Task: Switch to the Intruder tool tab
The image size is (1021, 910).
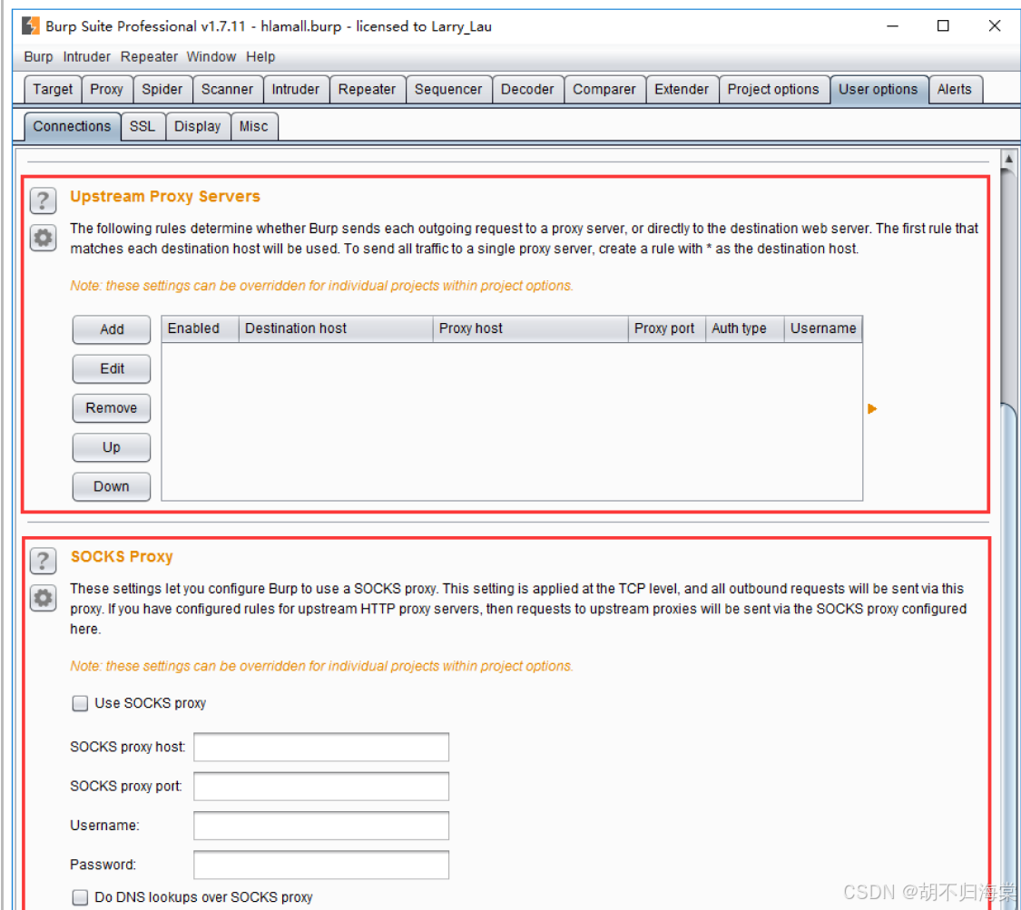Action: [296, 89]
